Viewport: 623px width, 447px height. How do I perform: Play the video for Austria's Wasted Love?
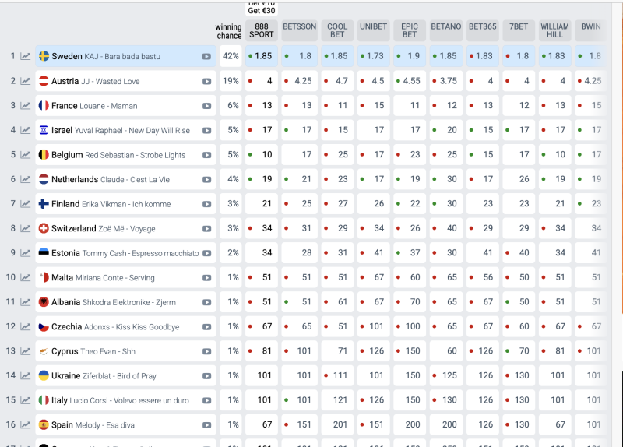pos(206,82)
